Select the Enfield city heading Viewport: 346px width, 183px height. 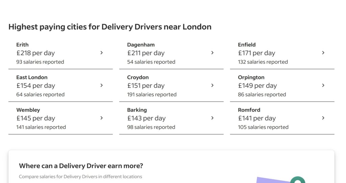coord(247,45)
